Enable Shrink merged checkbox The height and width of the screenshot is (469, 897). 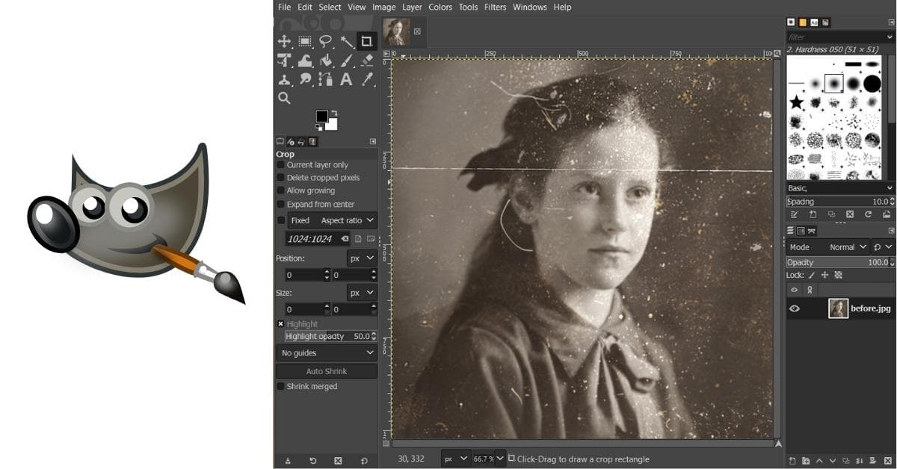tap(281, 386)
